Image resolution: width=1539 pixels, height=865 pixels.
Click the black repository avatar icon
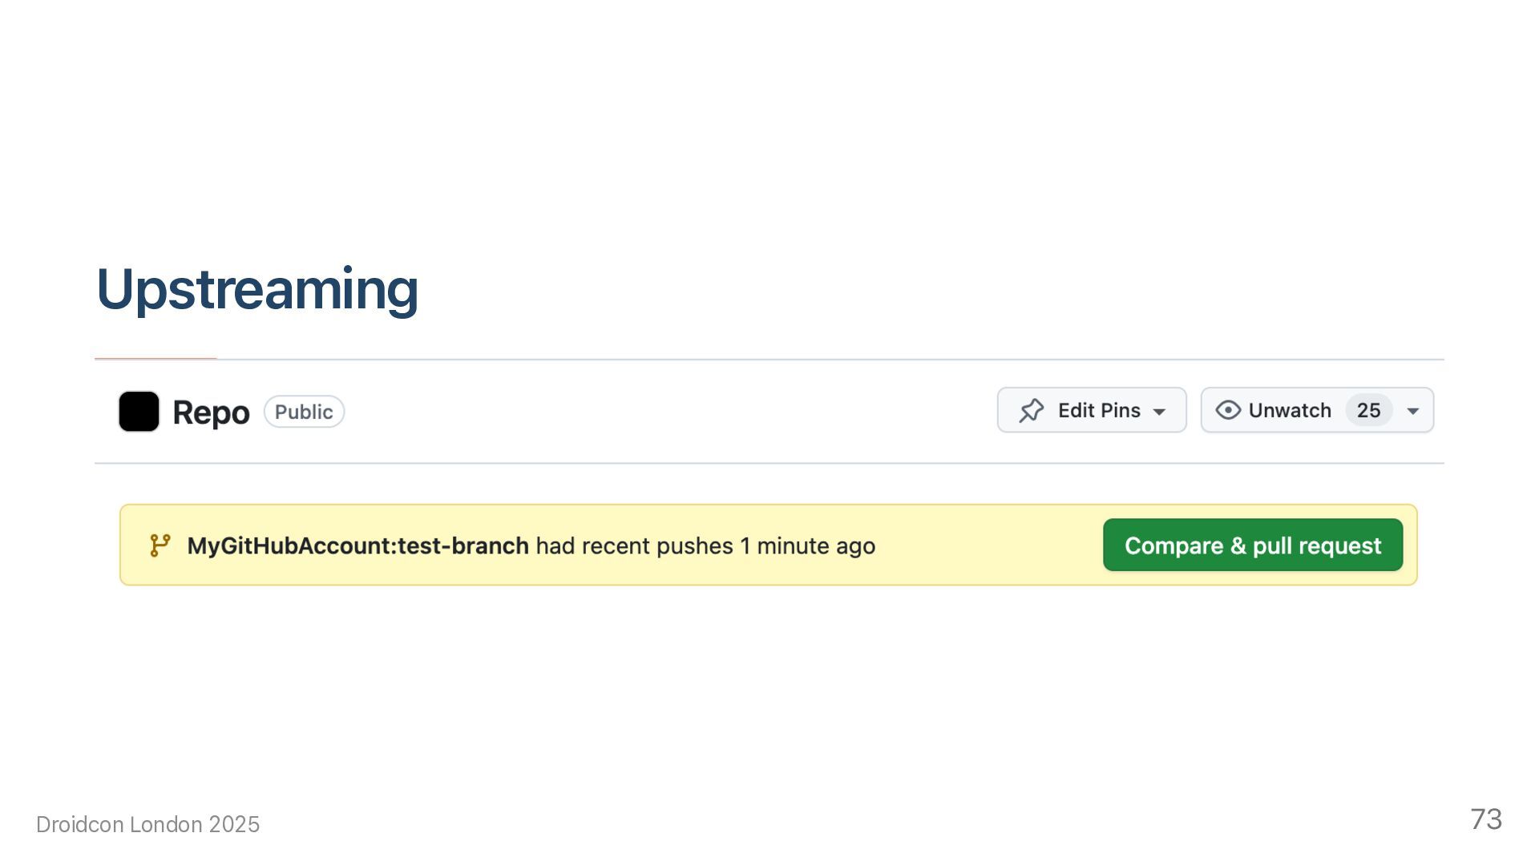[139, 412]
